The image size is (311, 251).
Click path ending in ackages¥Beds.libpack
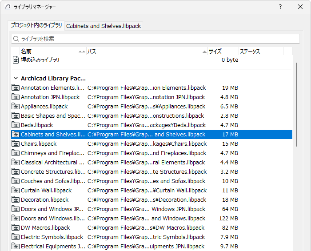tap(147, 125)
